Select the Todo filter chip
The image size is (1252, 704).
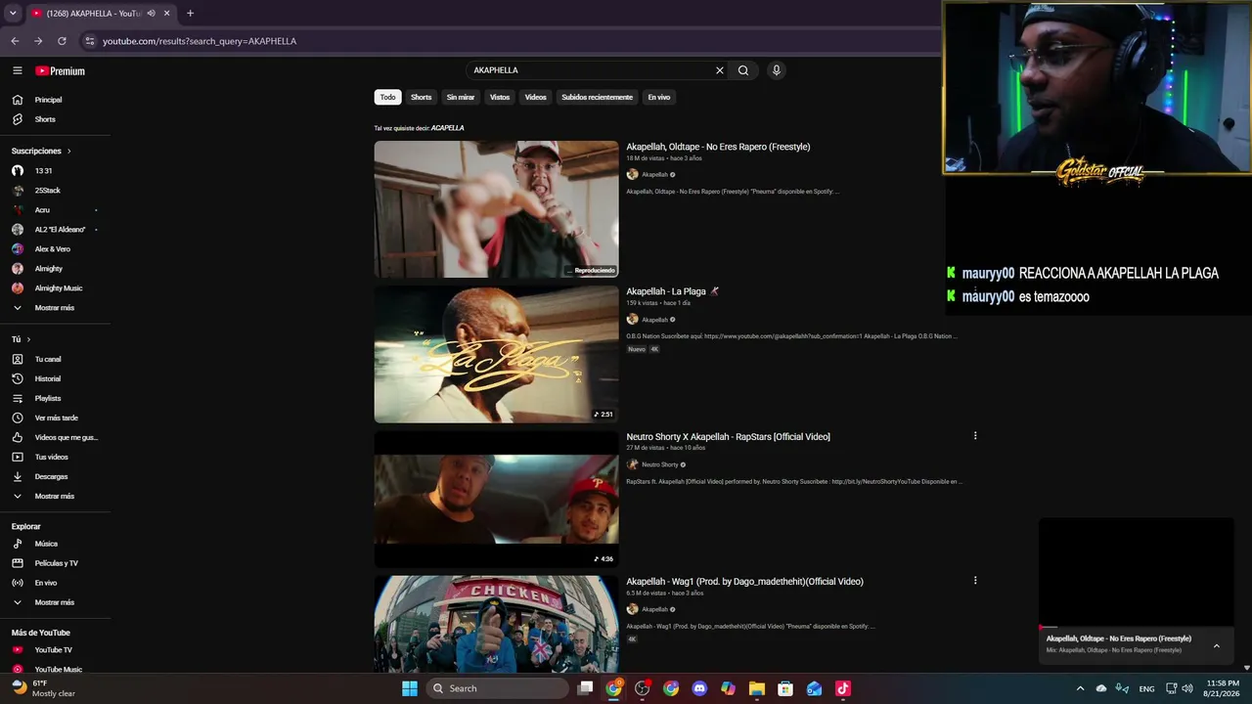point(388,97)
